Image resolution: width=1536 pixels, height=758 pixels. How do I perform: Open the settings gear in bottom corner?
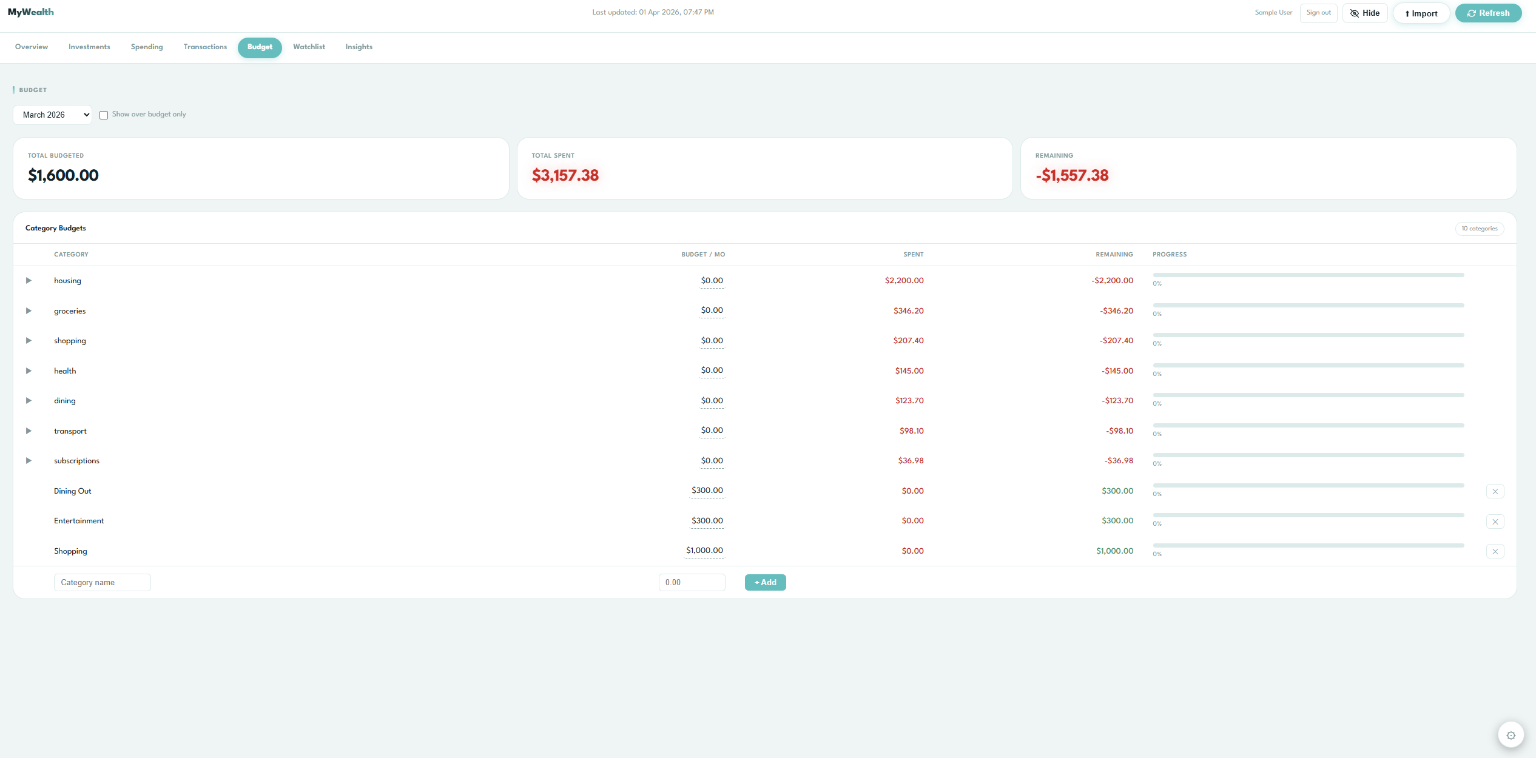(x=1511, y=734)
